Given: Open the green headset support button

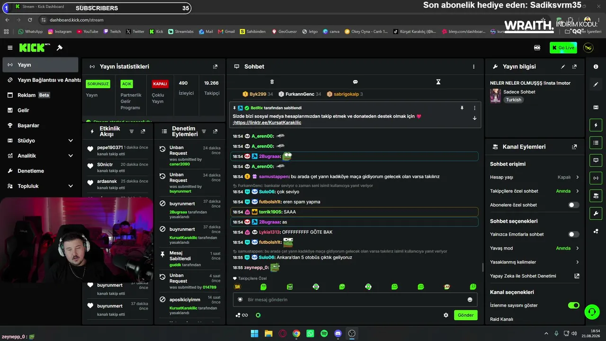Looking at the screenshot, I should click(592, 312).
